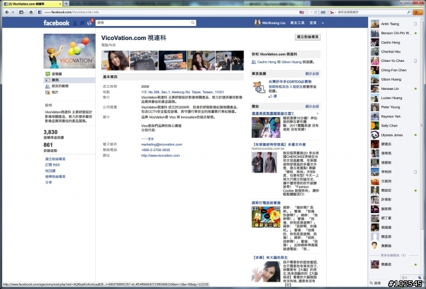The width and height of the screenshot is (426, 289).
Task: Open the COSTCO page suggestion link
Action: click(x=290, y=81)
